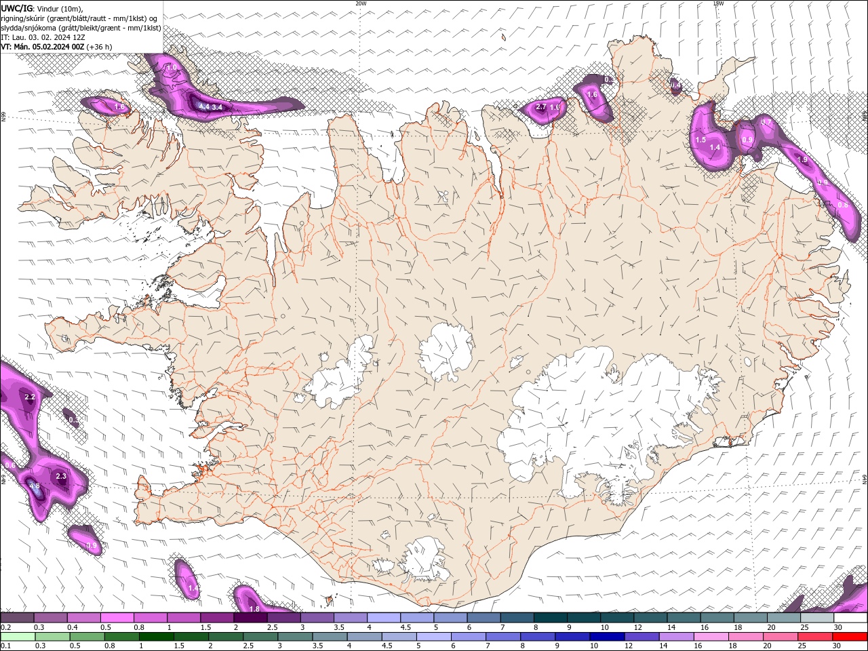The width and height of the screenshot is (868, 651).
Task: Select the light lavender-blue 4 snow scale swatch
Action: [x=383, y=617]
